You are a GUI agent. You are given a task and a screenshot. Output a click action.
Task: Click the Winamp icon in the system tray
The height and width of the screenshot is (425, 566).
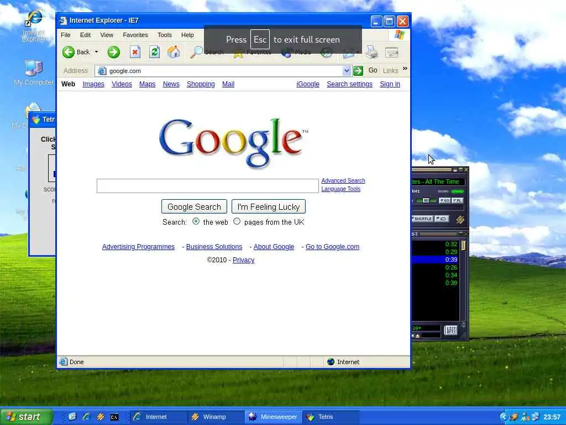click(x=515, y=417)
